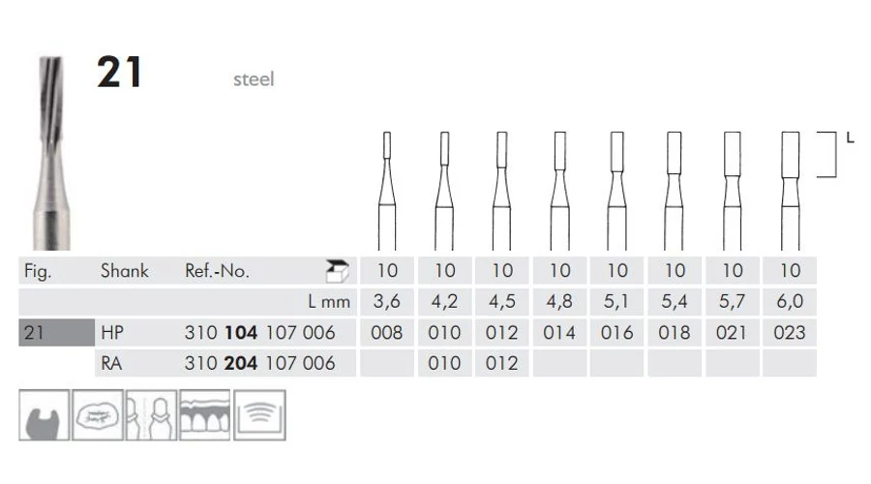The image size is (871, 484).
Task: Click HP size 010
Action: pos(444,332)
